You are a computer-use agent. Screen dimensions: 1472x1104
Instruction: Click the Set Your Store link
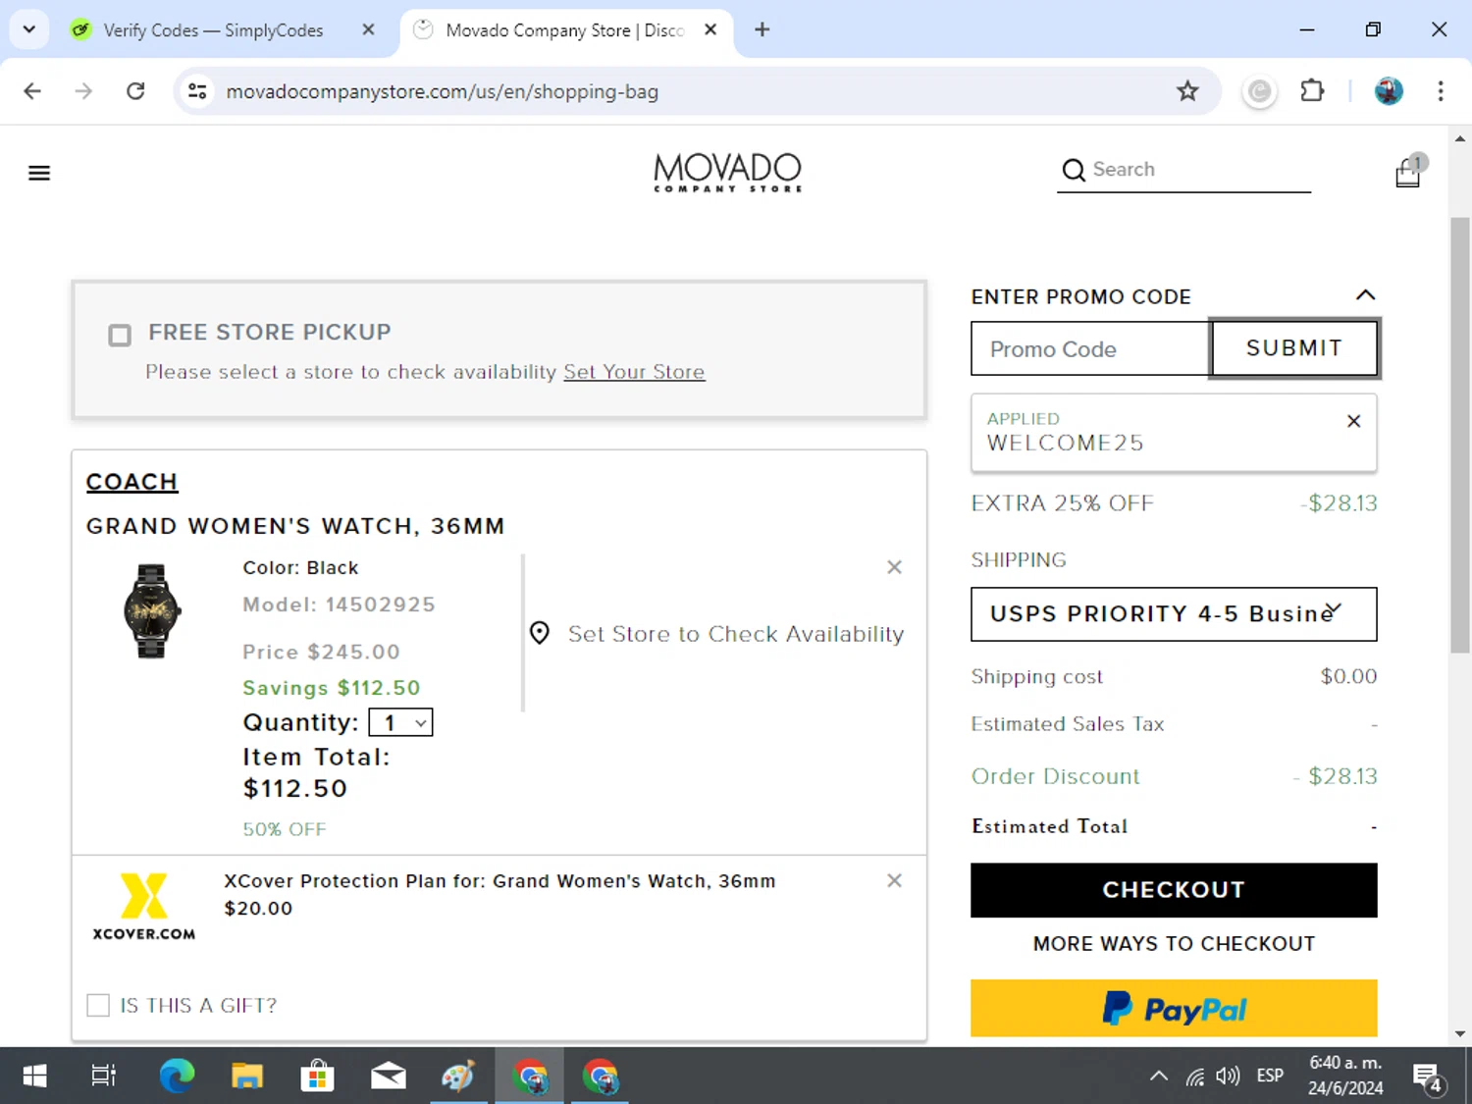point(634,372)
